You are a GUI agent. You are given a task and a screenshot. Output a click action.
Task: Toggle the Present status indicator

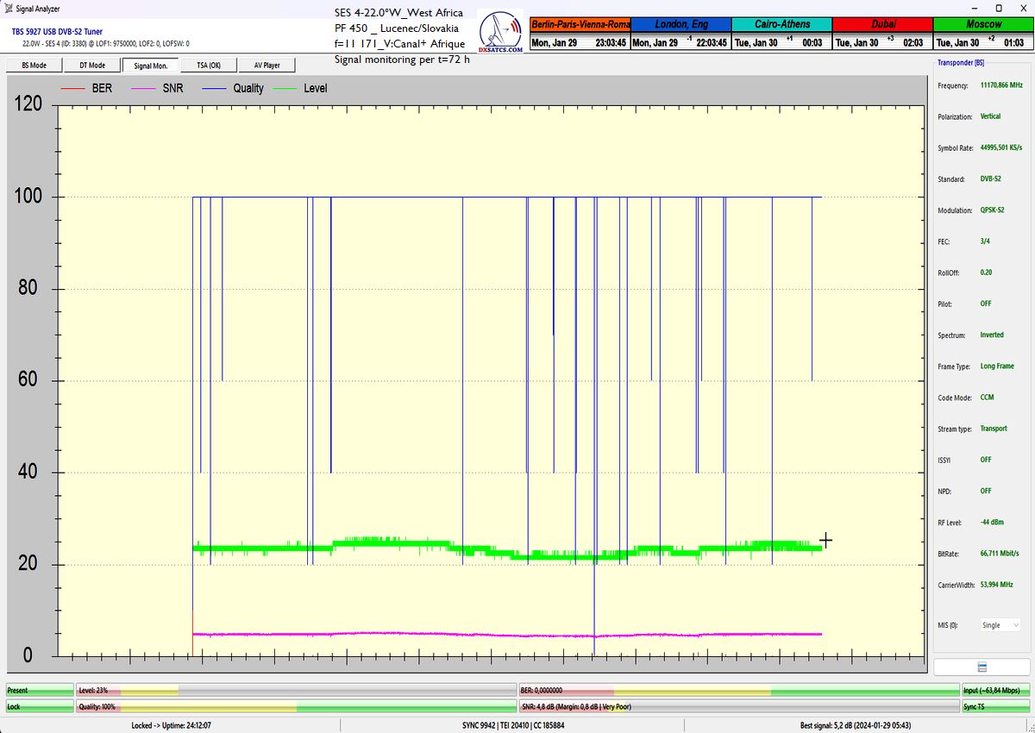[40, 691]
